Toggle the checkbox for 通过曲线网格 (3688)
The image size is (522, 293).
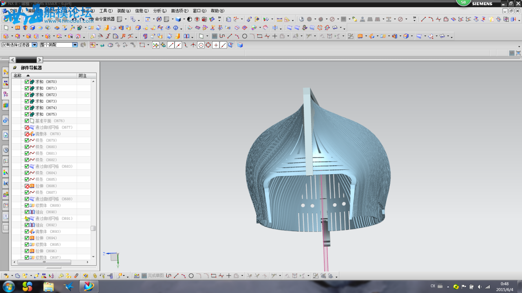click(x=27, y=199)
